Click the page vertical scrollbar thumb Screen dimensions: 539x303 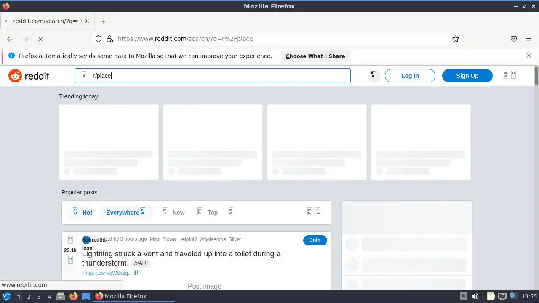click(x=536, y=76)
